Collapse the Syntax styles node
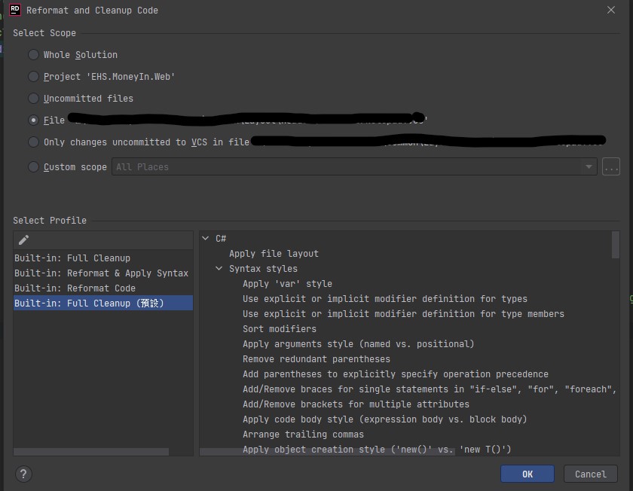Screen dimensions: 633x491 pos(219,268)
